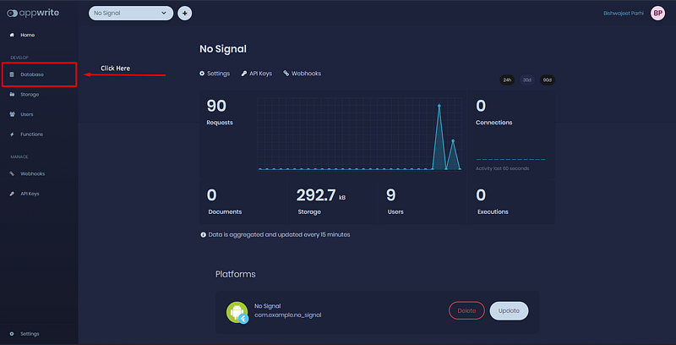Open the API Keys link under title
Screen dimensions: 676x345
(260, 74)
